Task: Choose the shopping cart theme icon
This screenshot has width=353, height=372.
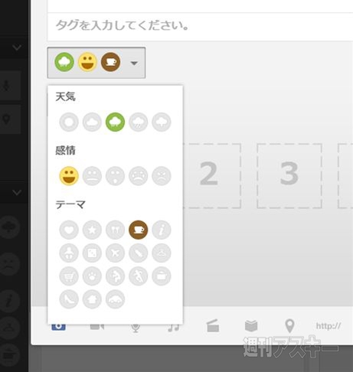Action: (x=69, y=276)
